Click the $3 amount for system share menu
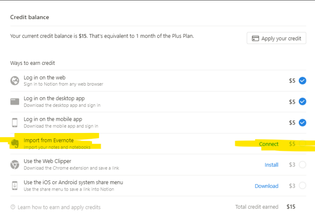315x222 pixels. [292, 186]
